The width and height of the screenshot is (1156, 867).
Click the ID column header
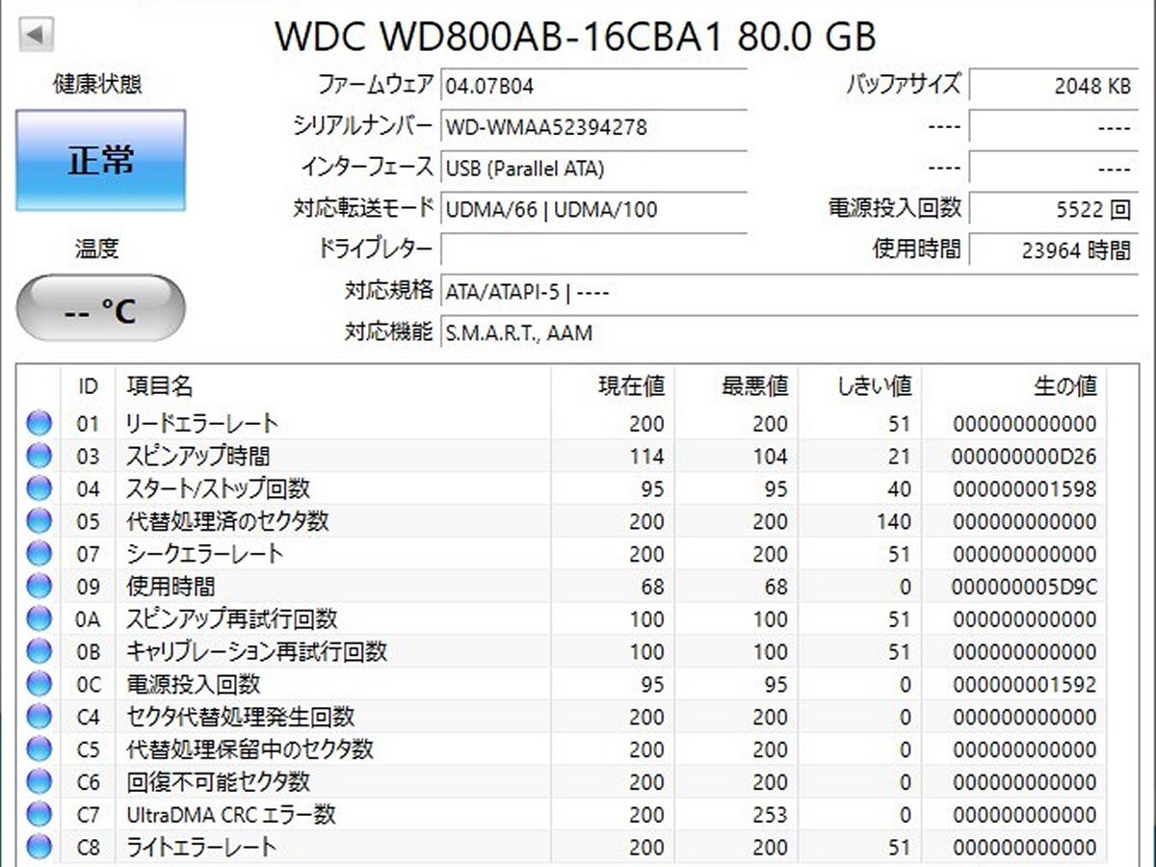click(x=88, y=386)
